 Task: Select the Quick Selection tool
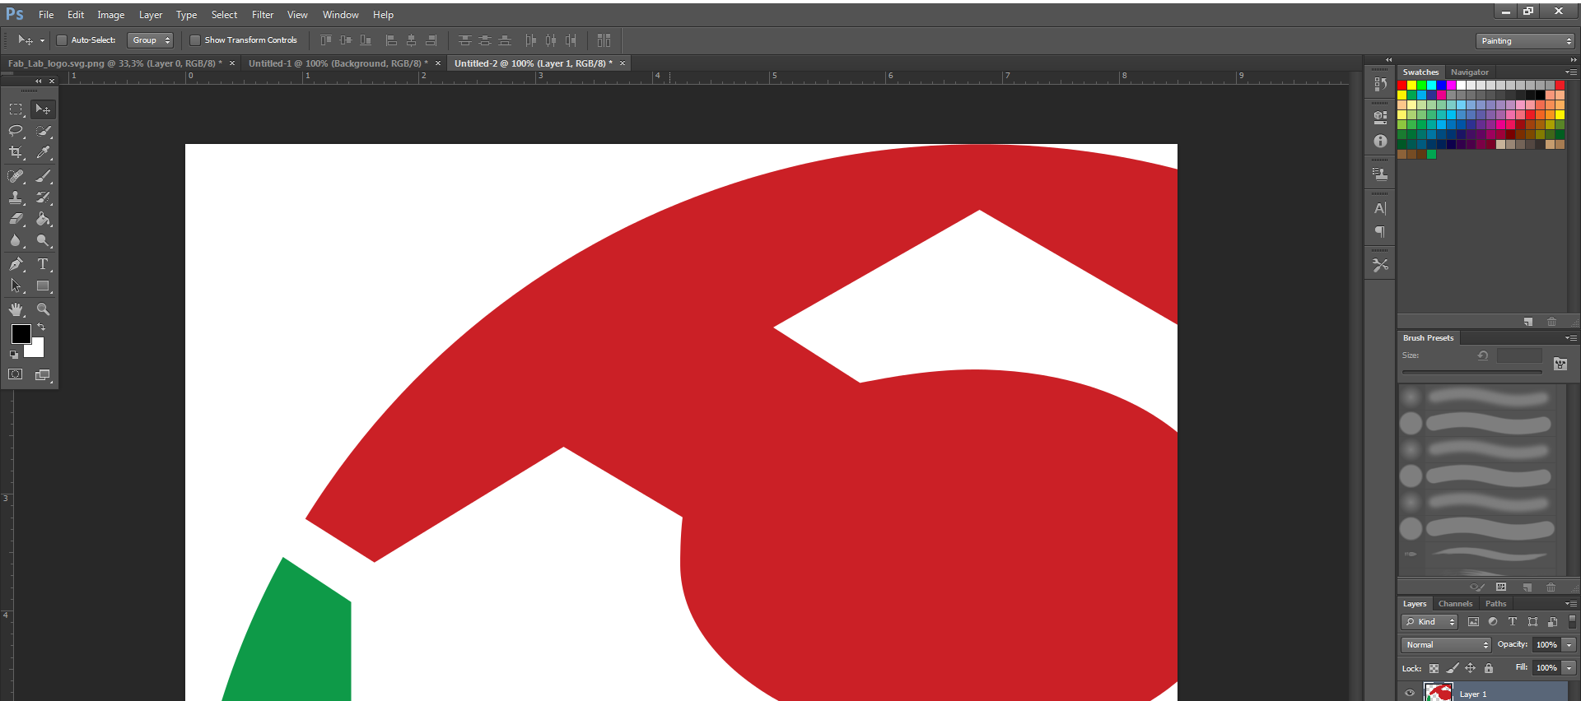(x=43, y=131)
